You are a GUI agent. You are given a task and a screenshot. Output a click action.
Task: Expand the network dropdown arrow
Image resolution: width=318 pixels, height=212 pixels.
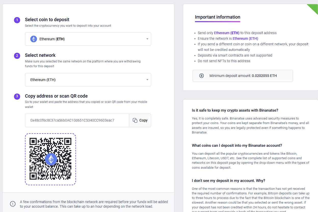pos(147,80)
